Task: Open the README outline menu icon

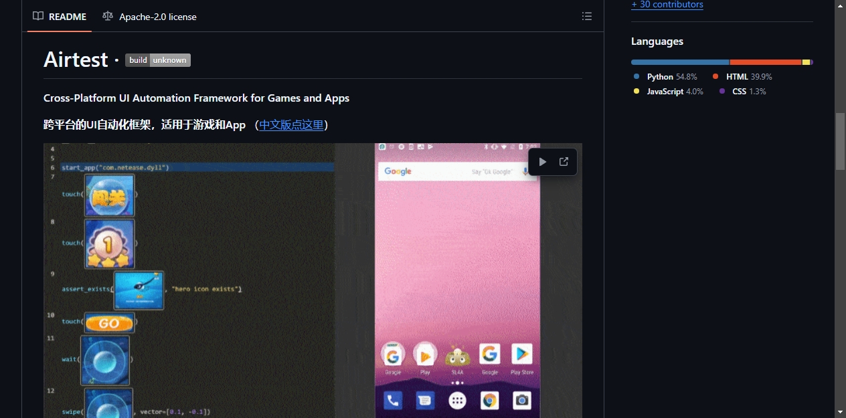Action: pos(586,16)
